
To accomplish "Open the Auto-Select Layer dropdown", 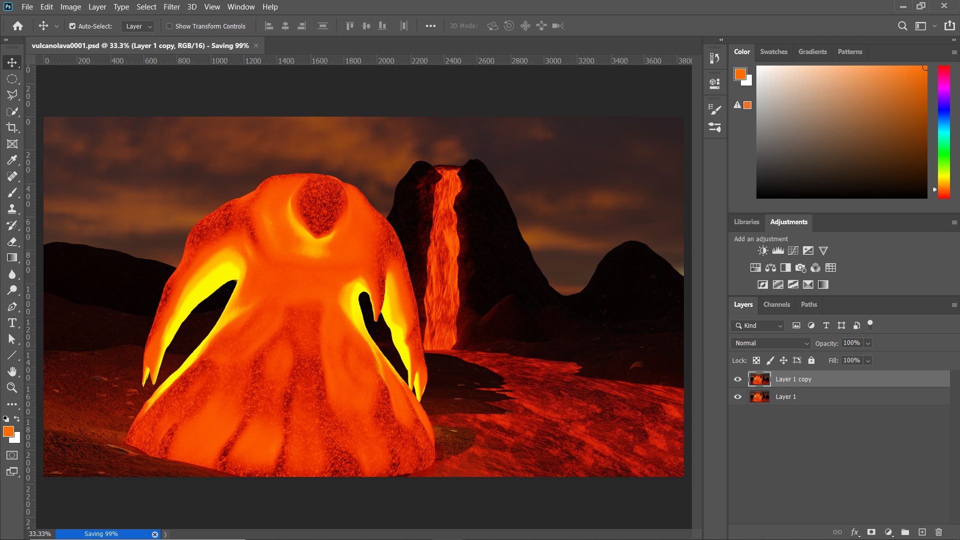I will click(x=138, y=26).
